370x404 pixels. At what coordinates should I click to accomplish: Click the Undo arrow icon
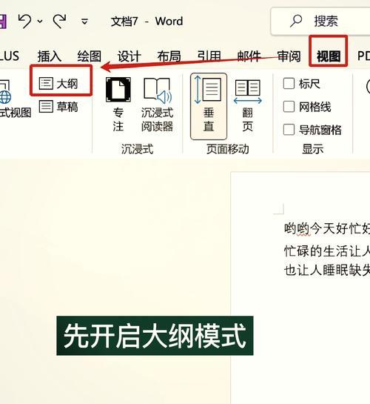tap(25, 21)
